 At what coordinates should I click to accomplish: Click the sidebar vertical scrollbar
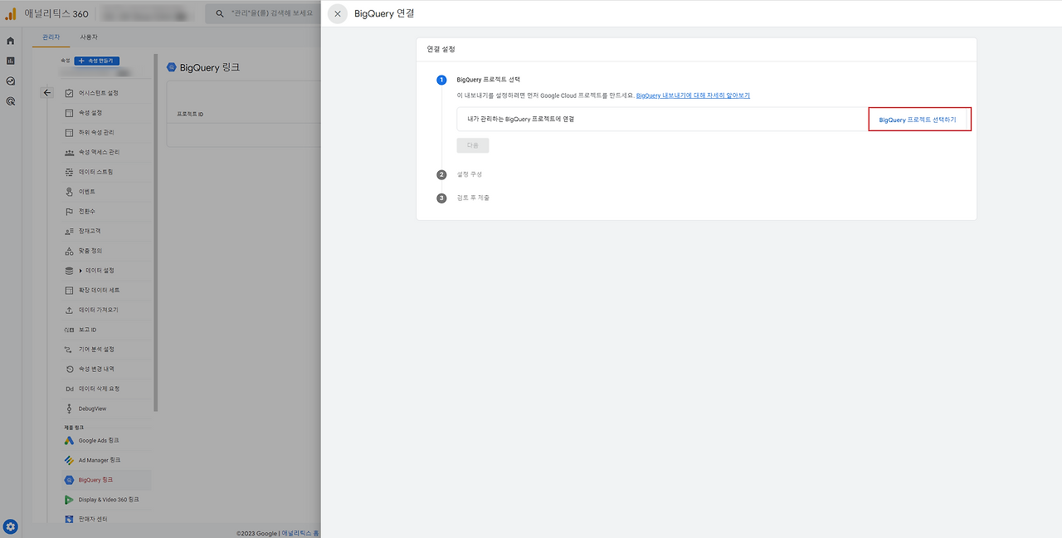[156, 233]
